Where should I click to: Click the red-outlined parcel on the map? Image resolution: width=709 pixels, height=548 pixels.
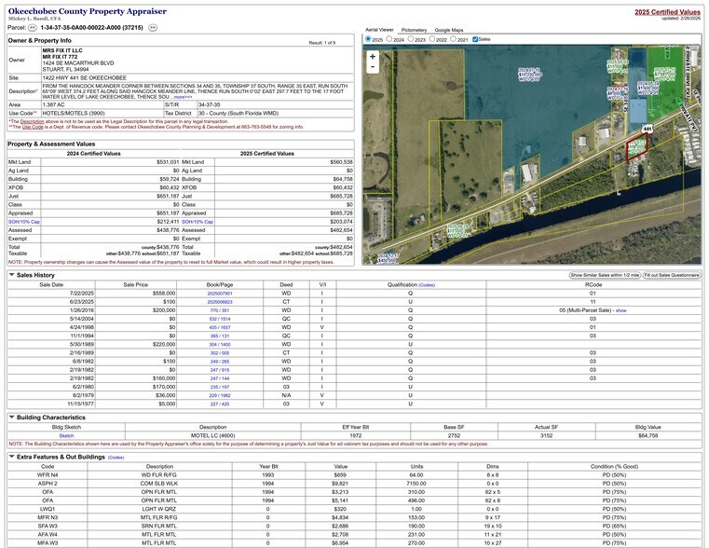[x=638, y=147]
